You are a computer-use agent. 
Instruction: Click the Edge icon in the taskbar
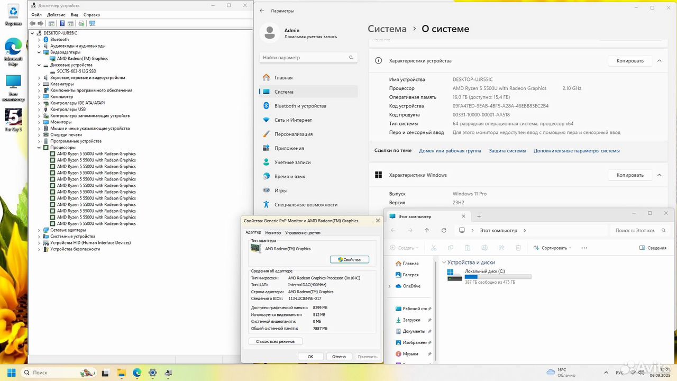(137, 373)
